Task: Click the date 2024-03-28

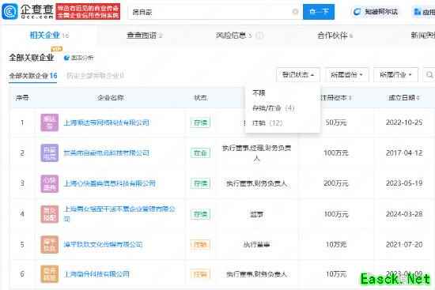Action: pos(404,214)
